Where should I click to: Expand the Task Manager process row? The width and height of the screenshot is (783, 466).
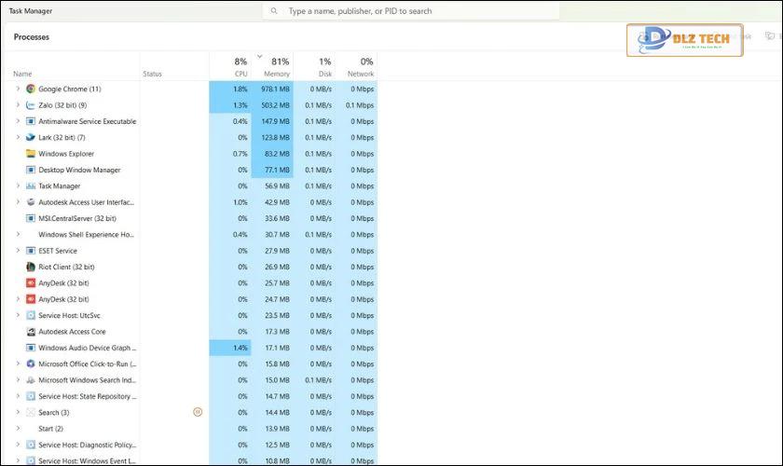[x=18, y=185]
